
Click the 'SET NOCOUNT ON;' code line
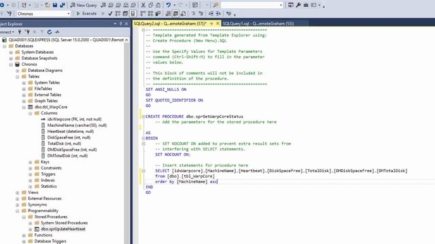[173, 155]
